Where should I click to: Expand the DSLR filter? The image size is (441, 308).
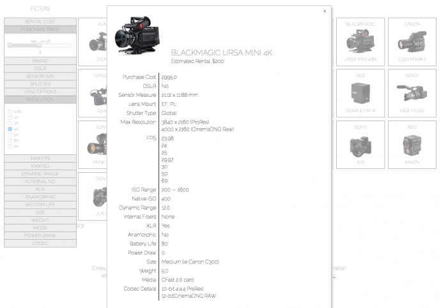40,68
